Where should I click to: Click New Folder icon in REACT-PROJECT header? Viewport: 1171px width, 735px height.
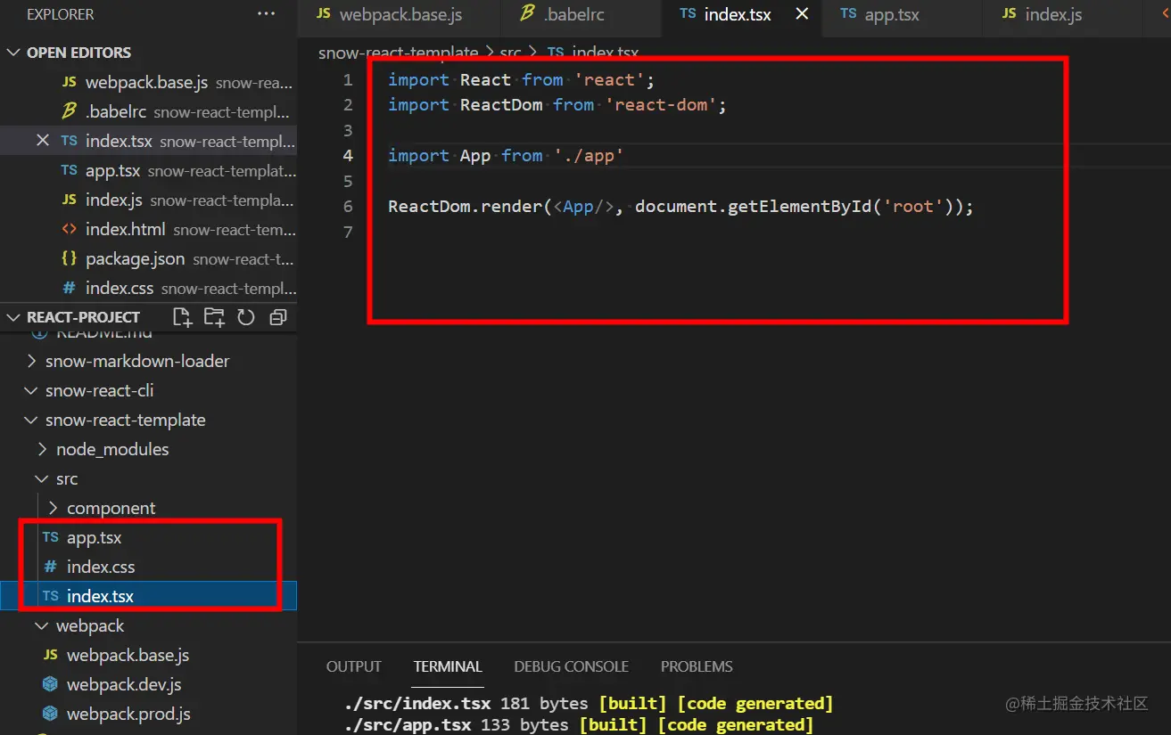pos(214,317)
